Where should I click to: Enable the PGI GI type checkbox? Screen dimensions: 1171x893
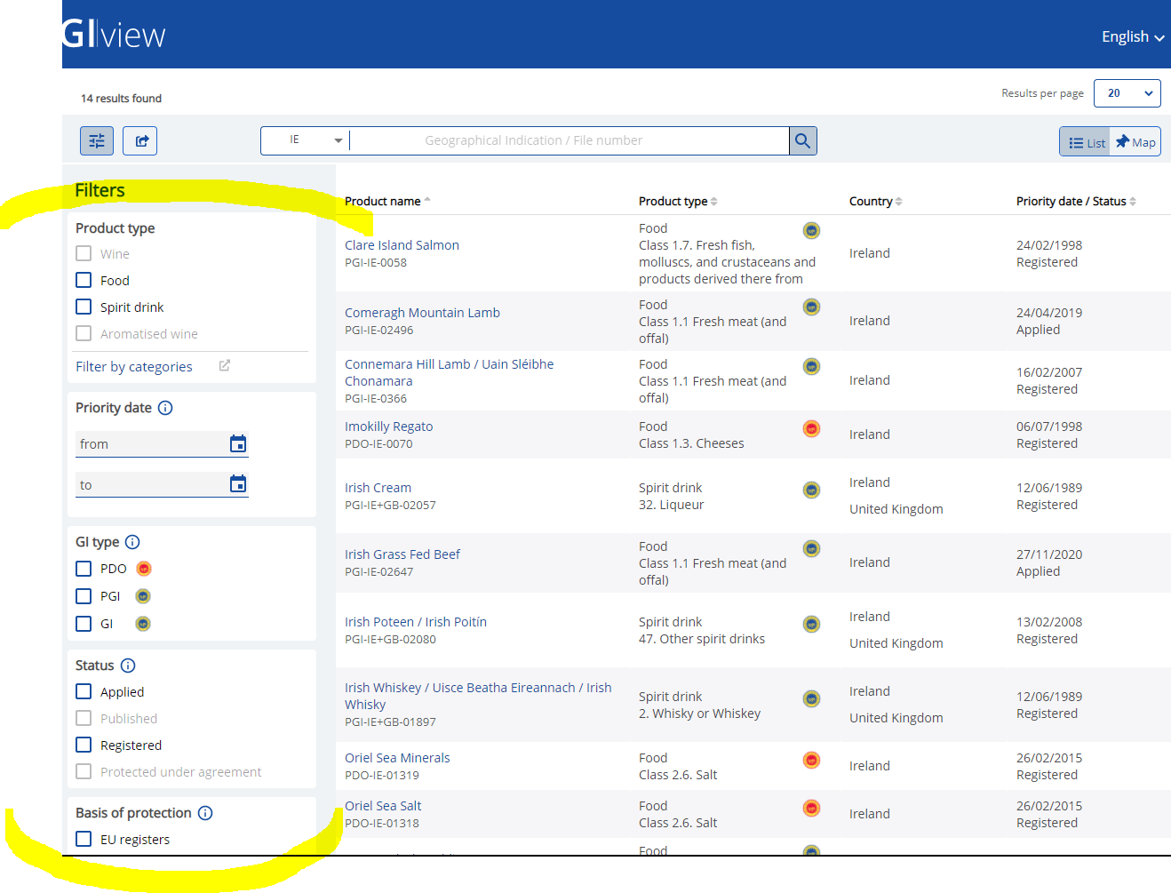[x=84, y=596]
